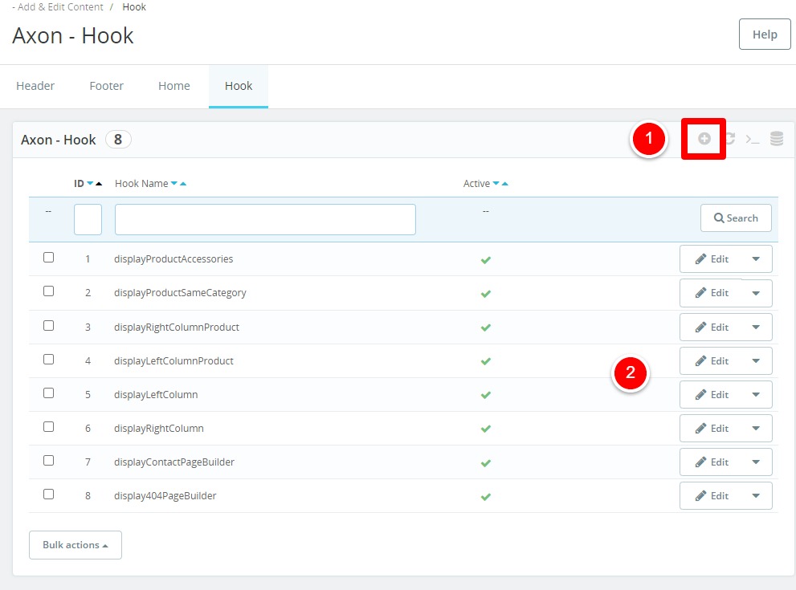Image resolution: width=796 pixels, height=590 pixels.
Task: Expand dropdown arrow next to Edit for displayProductSameCategory
Action: pos(756,293)
